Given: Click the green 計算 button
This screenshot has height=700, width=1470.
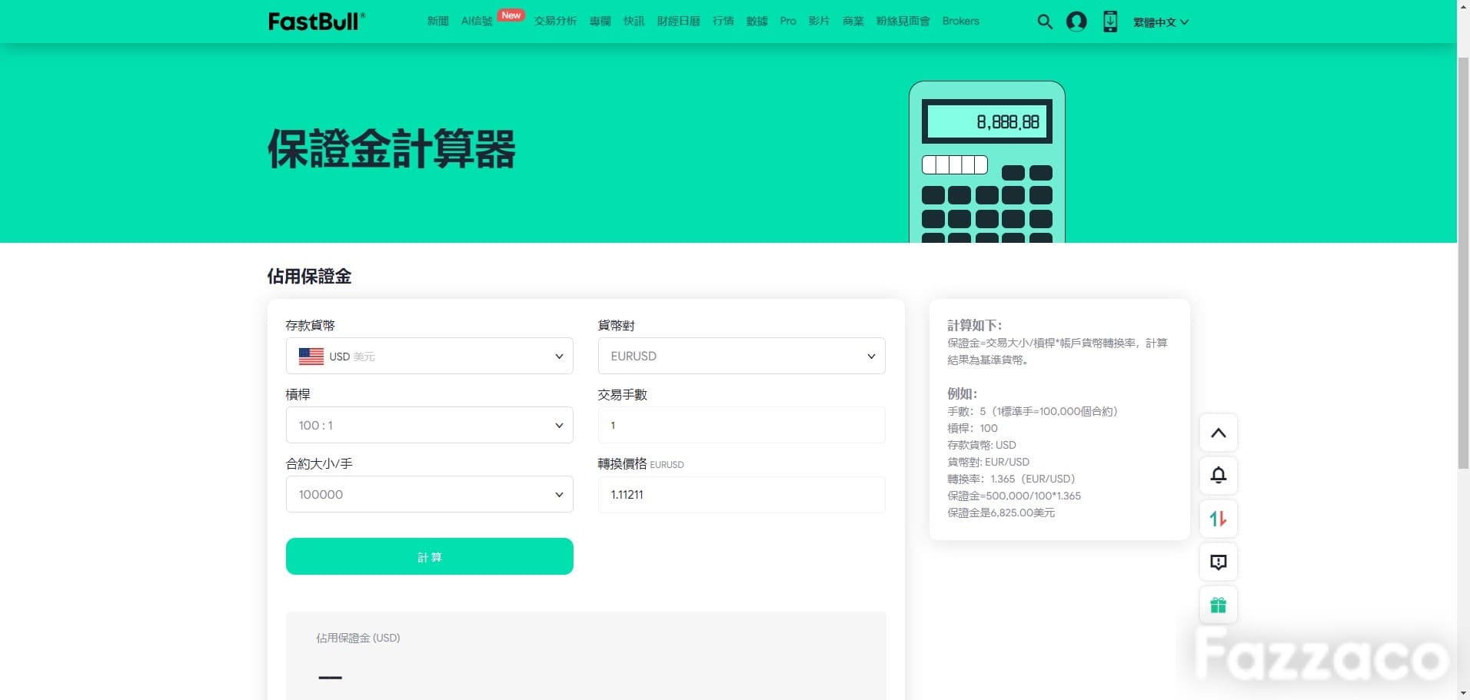Looking at the screenshot, I should pyautogui.click(x=429, y=556).
